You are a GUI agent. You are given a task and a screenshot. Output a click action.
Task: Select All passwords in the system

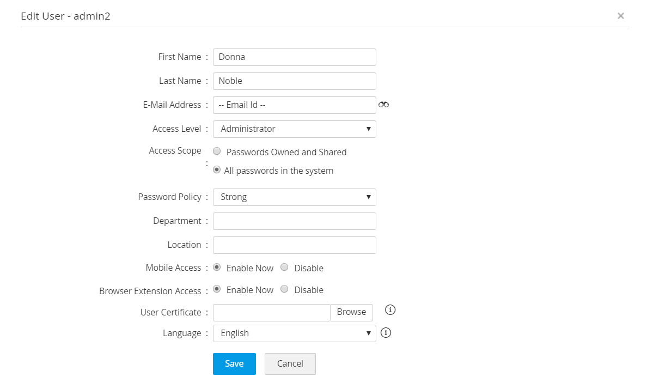(217, 170)
